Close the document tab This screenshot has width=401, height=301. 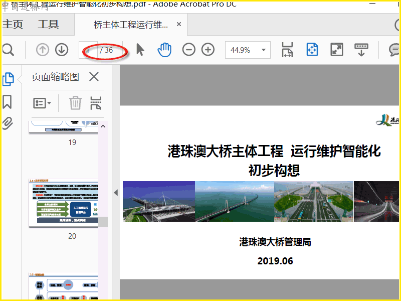pyautogui.click(x=179, y=24)
